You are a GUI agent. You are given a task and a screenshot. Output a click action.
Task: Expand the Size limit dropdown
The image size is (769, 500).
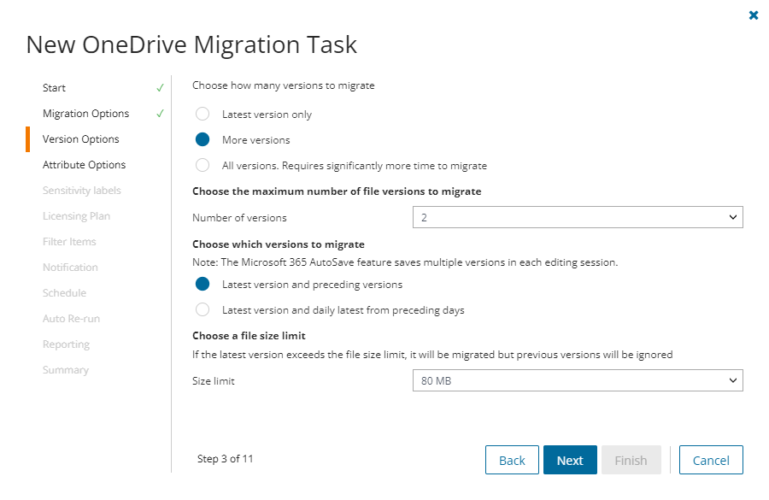point(577,380)
